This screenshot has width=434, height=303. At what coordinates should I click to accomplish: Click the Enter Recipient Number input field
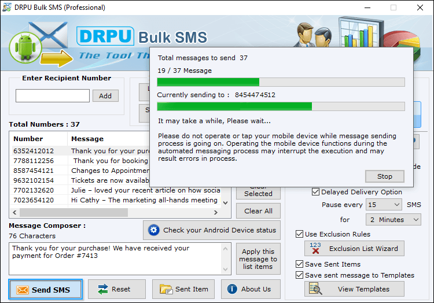[53, 95]
